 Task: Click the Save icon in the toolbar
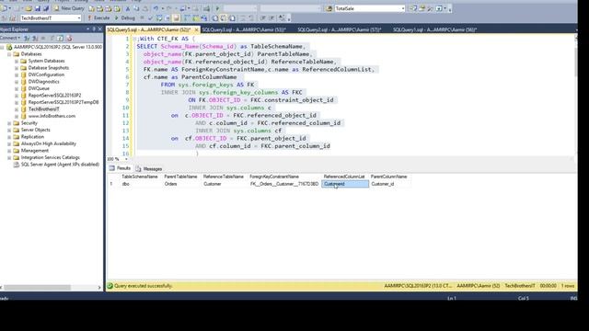tap(38, 8)
